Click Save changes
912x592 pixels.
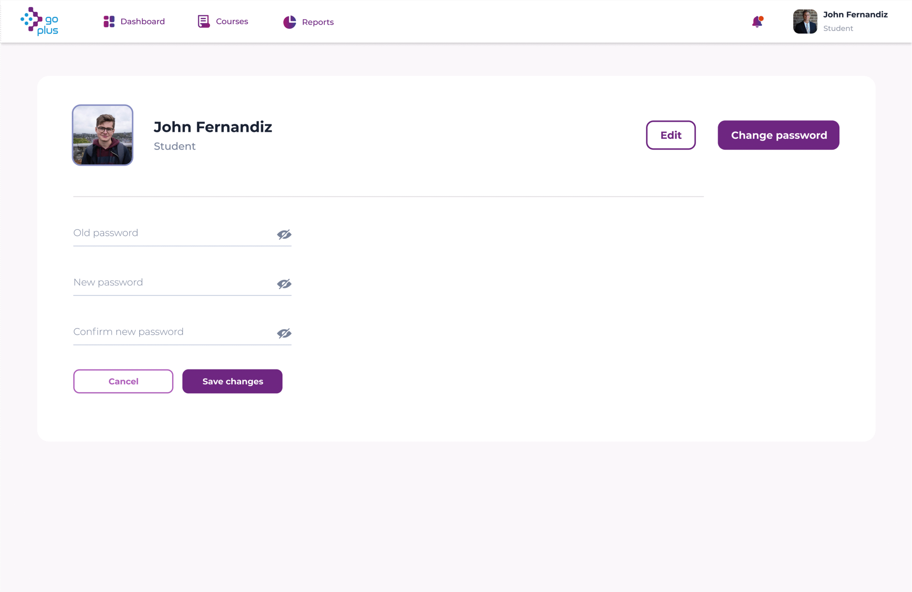[x=232, y=381]
